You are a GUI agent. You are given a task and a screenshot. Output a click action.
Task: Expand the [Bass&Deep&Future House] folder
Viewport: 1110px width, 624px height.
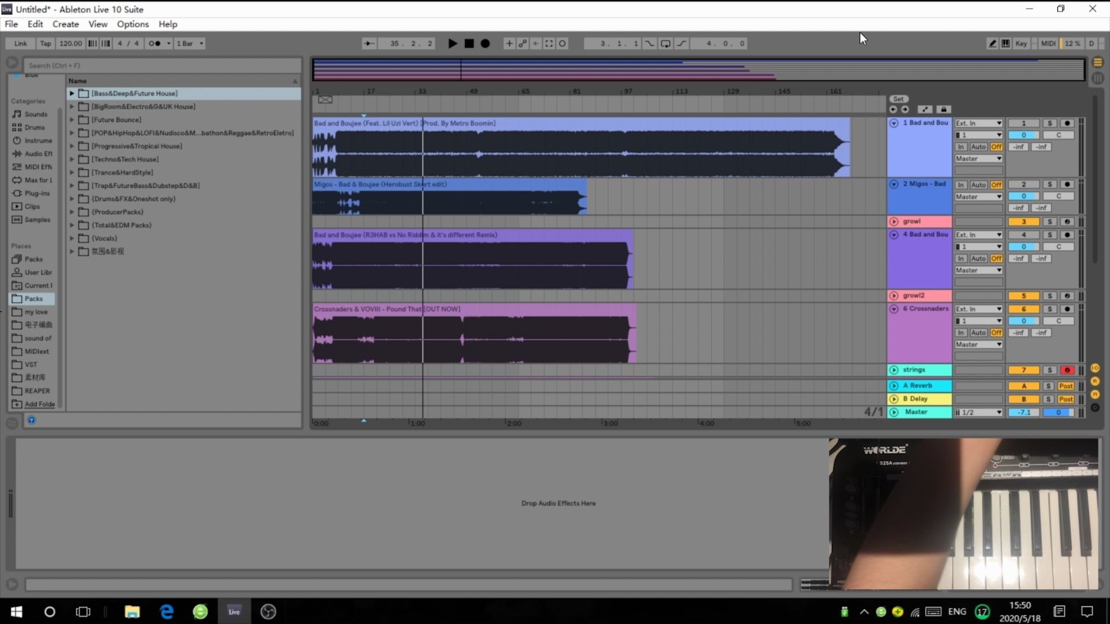point(72,93)
